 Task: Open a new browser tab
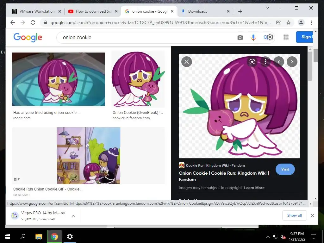(x=240, y=11)
